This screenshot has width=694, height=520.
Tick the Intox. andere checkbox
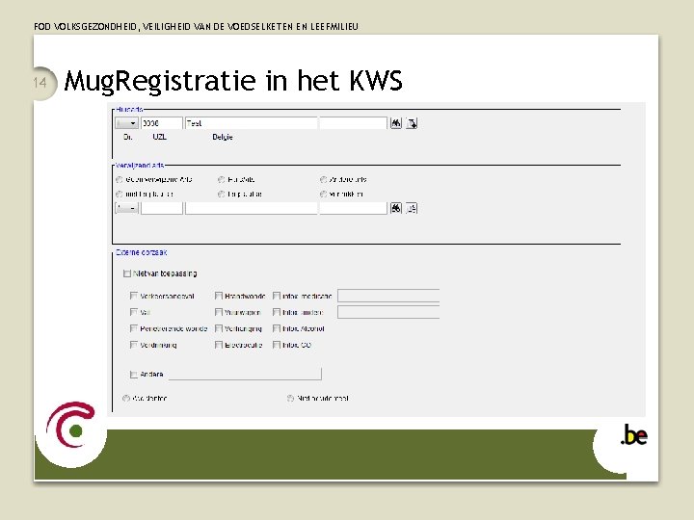point(277,312)
